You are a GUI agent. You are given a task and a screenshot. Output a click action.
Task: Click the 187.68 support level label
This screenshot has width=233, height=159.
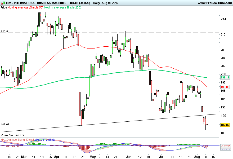[x=5, y=125]
